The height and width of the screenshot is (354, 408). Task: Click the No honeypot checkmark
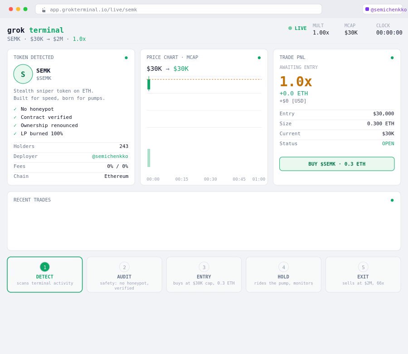tap(15, 109)
